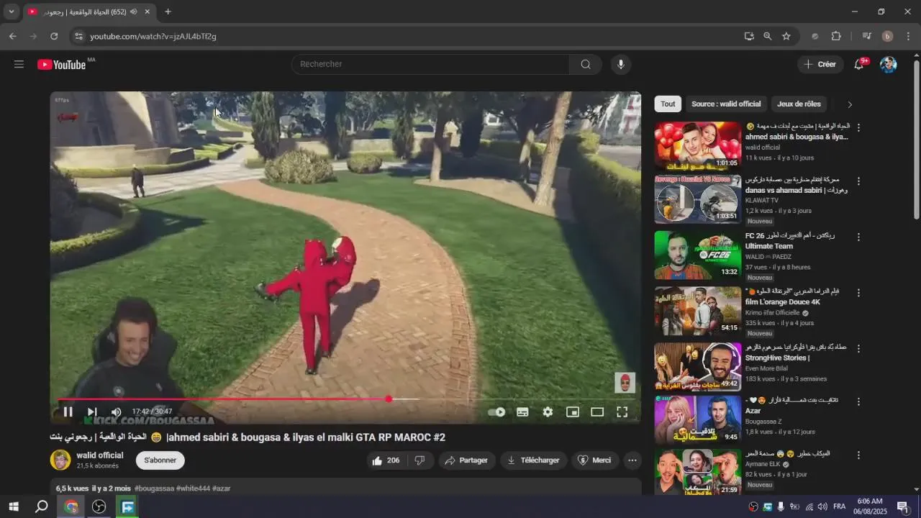
Task: Open the Chrome extensions puzzle icon
Action: [836, 36]
